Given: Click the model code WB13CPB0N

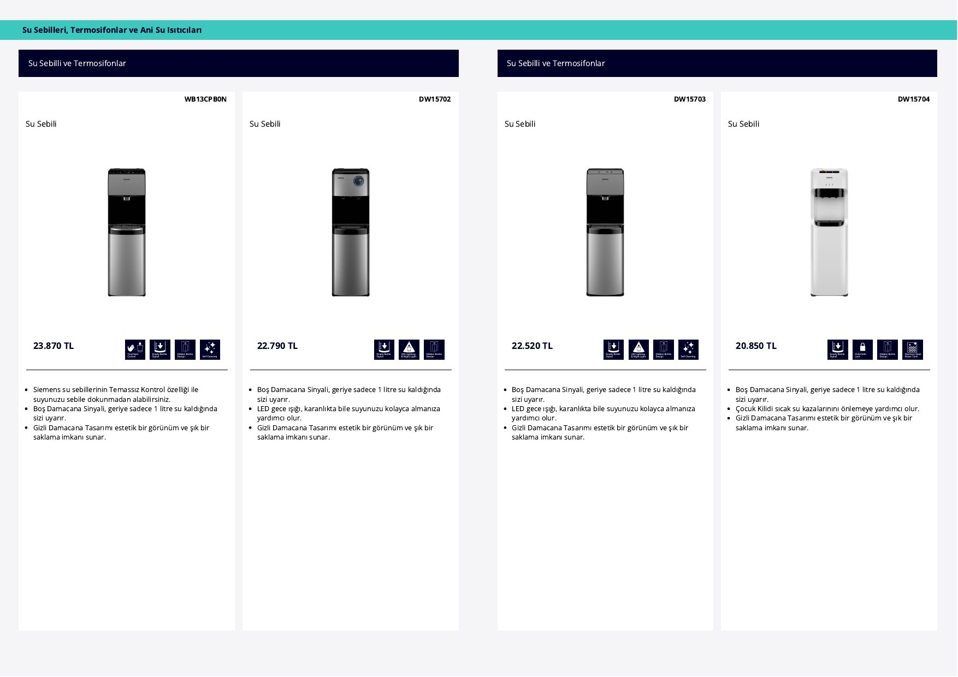Looking at the screenshot, I should pyautogui.click(x=205, y=99).
